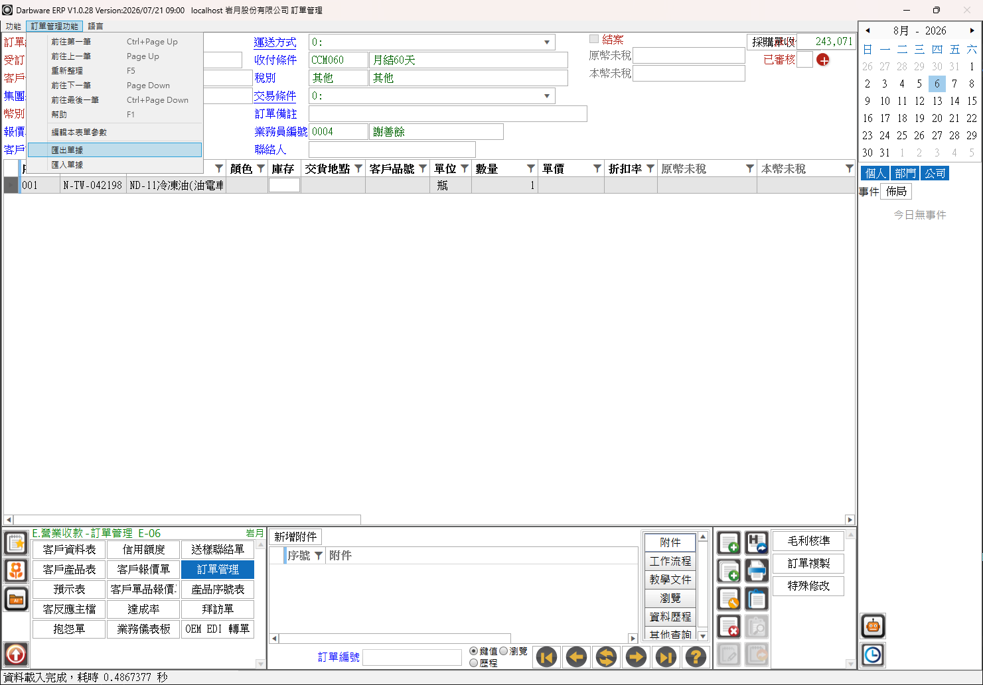The height and width of the screenshot is (685, 983).
Task: Click filter dropdown on 交貨地點 column
Action: pyautogui.click(x=358, y=169)
